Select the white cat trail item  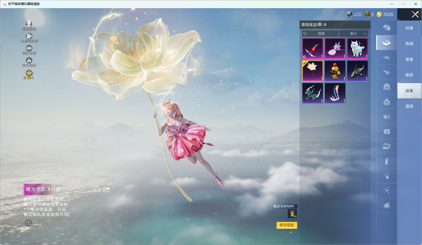pos(357,49)
